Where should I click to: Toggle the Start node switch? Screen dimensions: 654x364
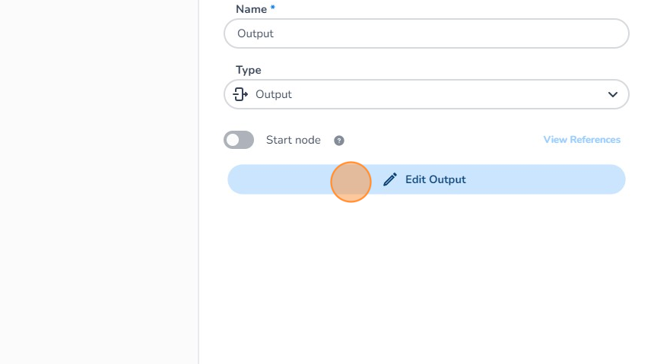[x=239, y=140]
